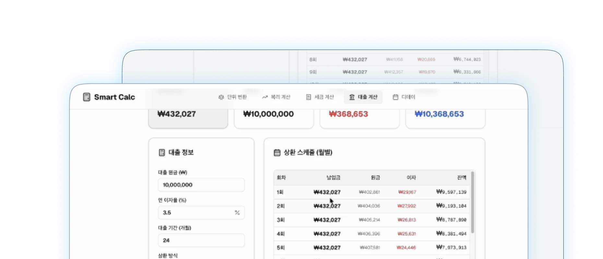Image resolution: width=603 pixels, height=259 pixels.
Task: Click balance ₩9,597,139 in 1회 row
Action: [x=452, y=192]
